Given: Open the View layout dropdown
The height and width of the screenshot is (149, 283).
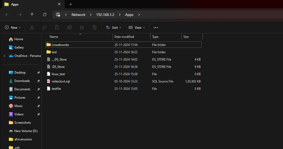Looking at the screenshot, I should point(137,27).
